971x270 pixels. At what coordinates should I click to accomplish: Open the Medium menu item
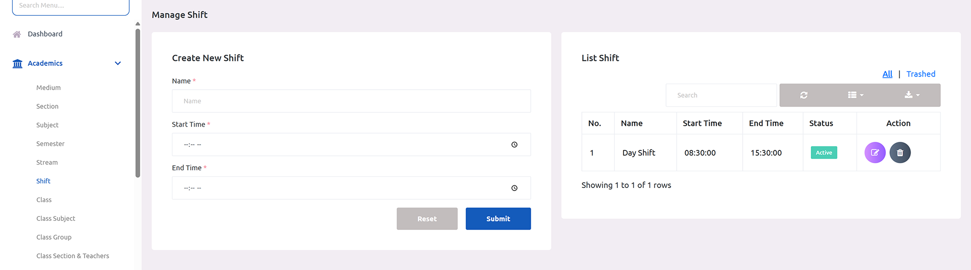[x=49, y=88]
